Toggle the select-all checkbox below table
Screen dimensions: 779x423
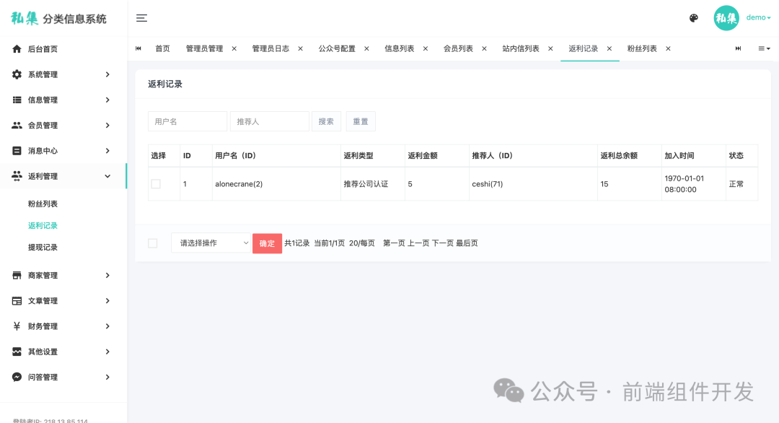click(152, 243)
